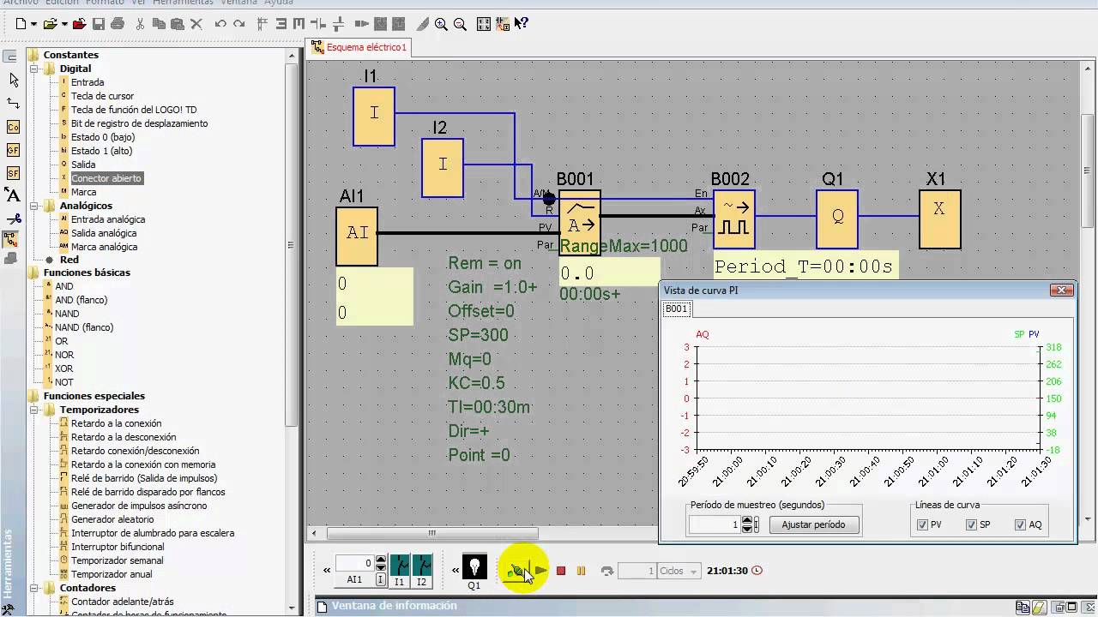Click the AI1 analog value field
Viewport: 1098px width, 617px height.
(x=353, y=563)
